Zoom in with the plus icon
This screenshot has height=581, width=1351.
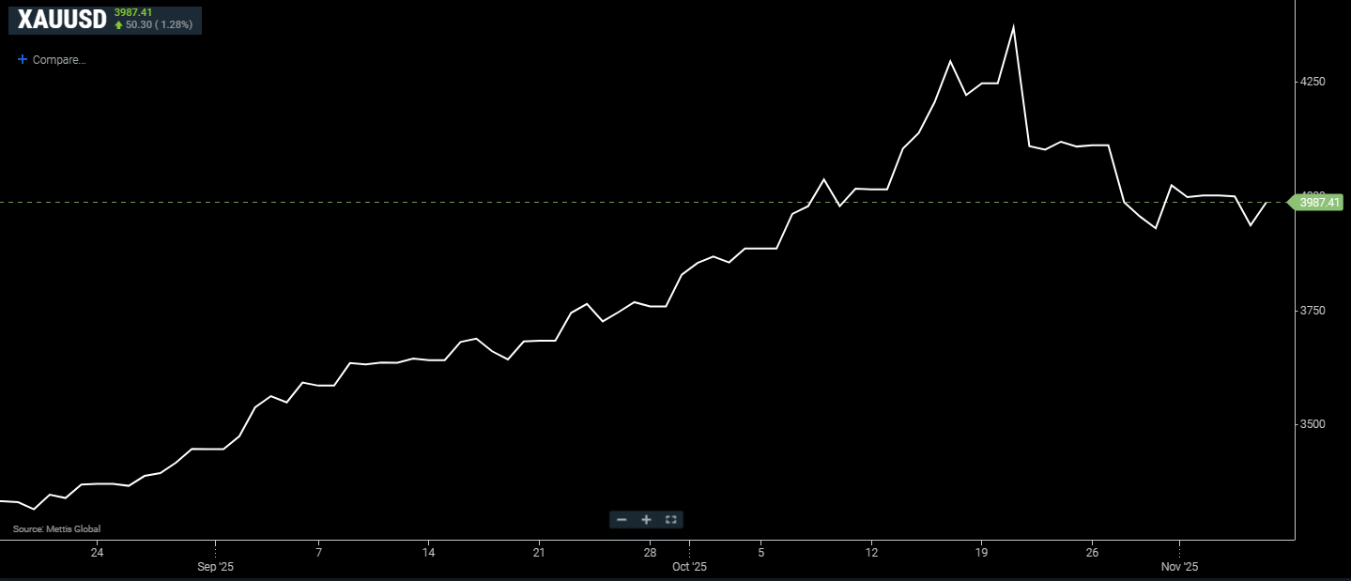pos(646,519)
